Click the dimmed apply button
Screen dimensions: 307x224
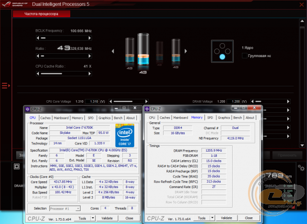coord(287,155)
